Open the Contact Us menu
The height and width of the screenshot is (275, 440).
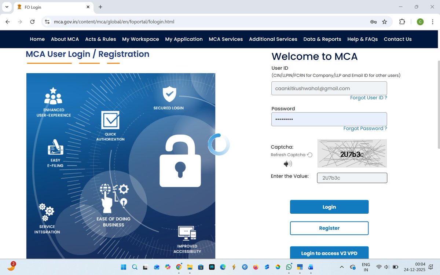point(398,39)
